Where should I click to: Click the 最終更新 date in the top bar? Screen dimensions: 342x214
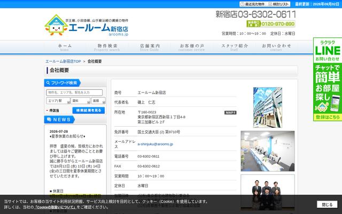pyautogui.click(x=317, y=4)
